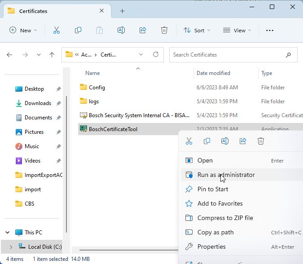Add a new tab with the plus button
Viewport: 303px width, 264px height.
coord(122,11)
